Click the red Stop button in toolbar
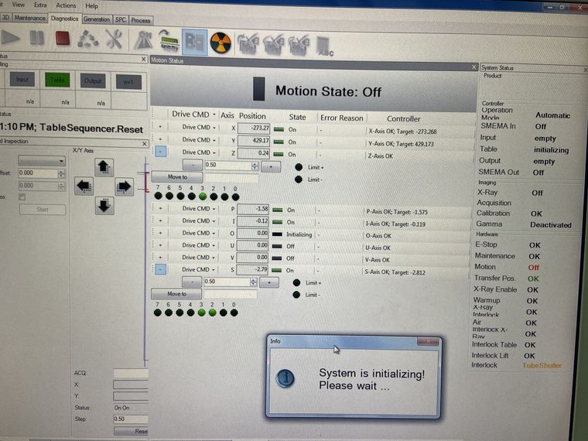The width and height of the screenshot is (588, 441). [63, 39]
